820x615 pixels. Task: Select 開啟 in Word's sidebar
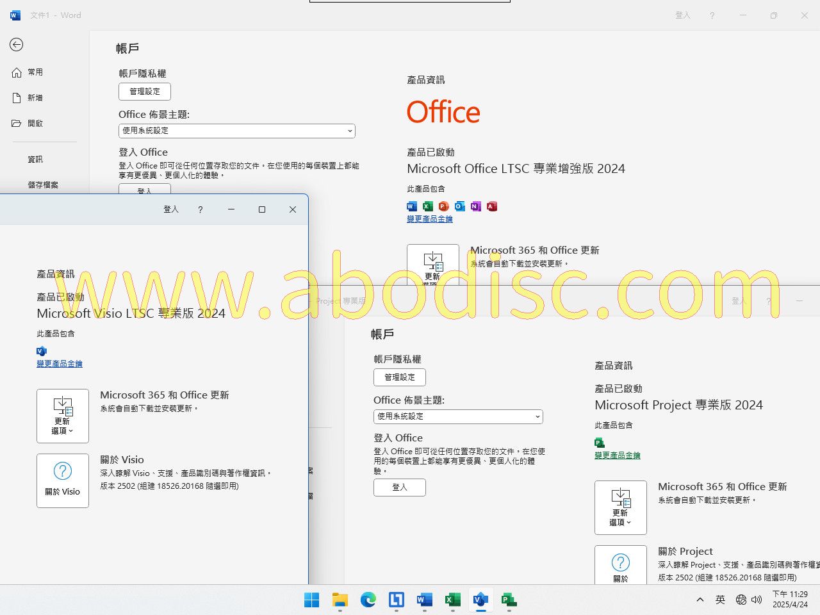(28, 124)
